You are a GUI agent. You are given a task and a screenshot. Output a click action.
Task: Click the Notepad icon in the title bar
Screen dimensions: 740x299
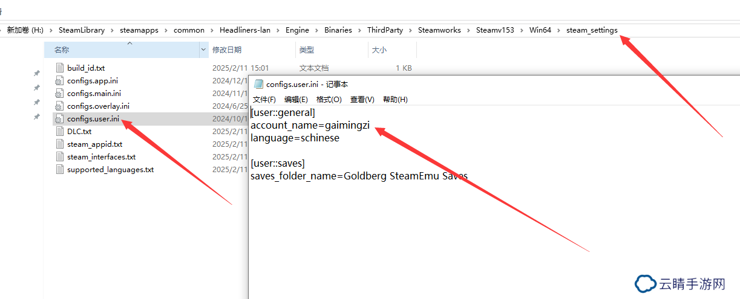point(259,85)
